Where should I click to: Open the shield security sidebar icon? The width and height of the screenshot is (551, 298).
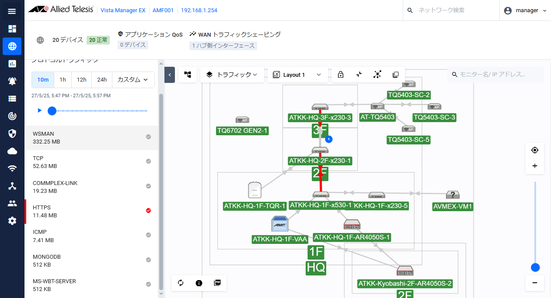coord(12,134)
